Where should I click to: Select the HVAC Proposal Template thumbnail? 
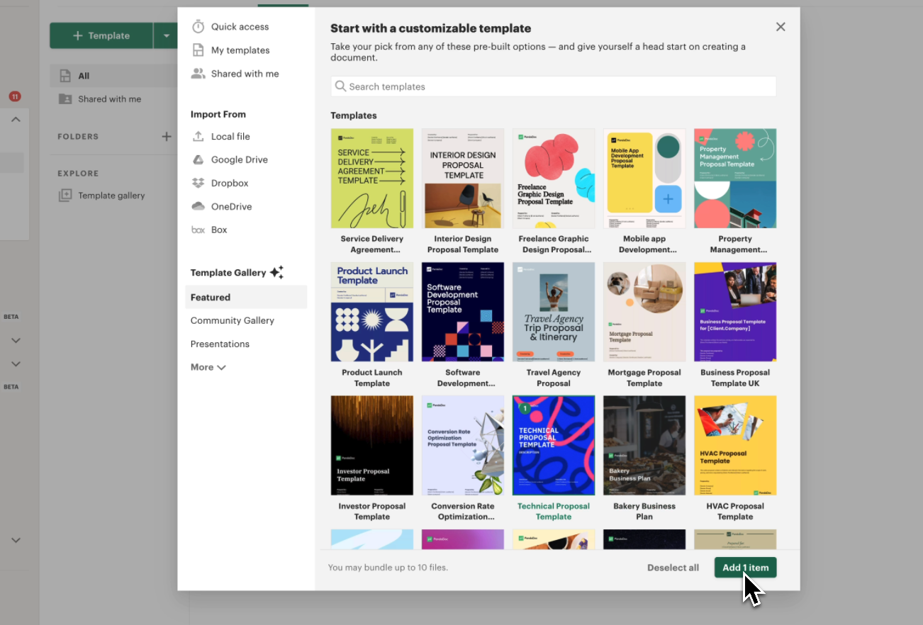[735, 445]
